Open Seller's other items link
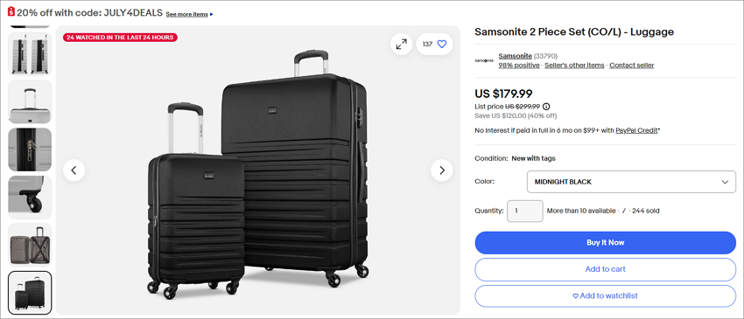The image size is (744, 319). 574,66
